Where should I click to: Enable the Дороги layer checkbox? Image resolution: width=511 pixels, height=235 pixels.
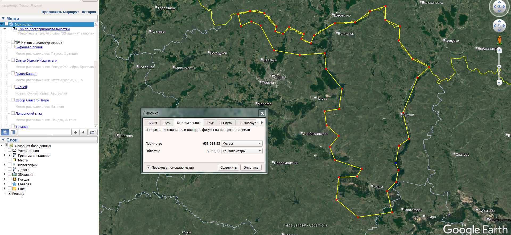(10, 169)
